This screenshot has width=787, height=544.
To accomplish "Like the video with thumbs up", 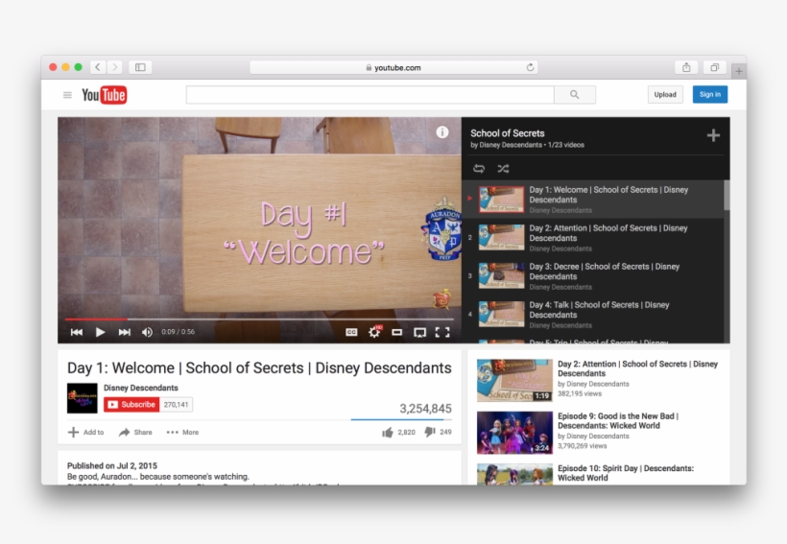I will (388, 433).
